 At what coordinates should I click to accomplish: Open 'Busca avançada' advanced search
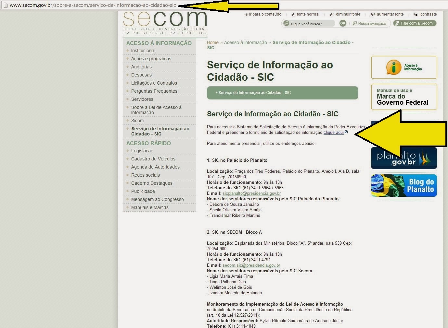(369, 23)
